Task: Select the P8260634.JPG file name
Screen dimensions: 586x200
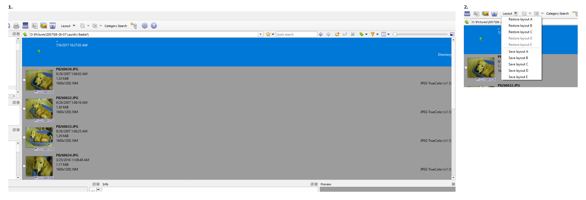Action: coord(67,155)
